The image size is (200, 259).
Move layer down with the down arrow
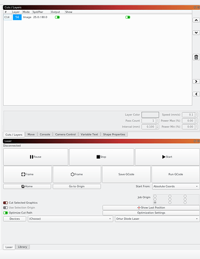196,33
